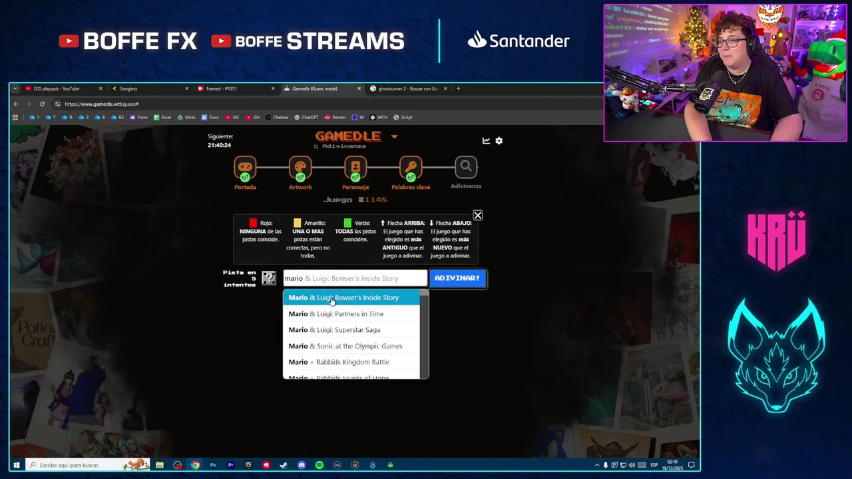Select Mario & Luigi: Superstar Saga

tap(351, 330)
